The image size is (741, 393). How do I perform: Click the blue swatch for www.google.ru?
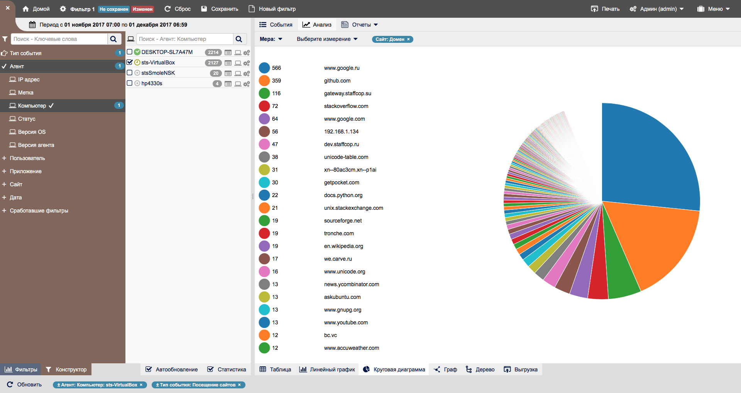[x=264, y=68]
